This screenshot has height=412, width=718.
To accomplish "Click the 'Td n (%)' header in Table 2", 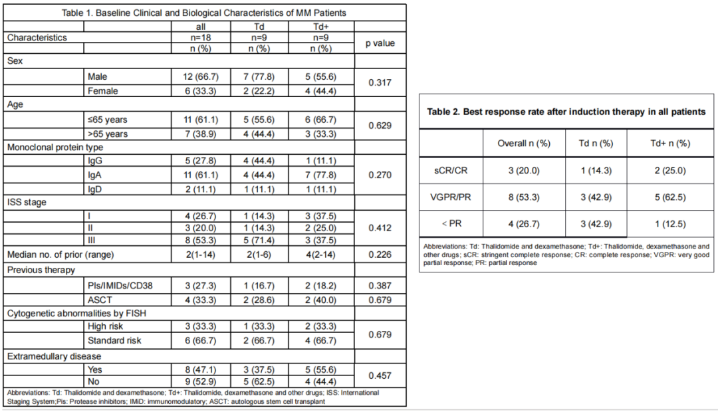I will point(596,144).
